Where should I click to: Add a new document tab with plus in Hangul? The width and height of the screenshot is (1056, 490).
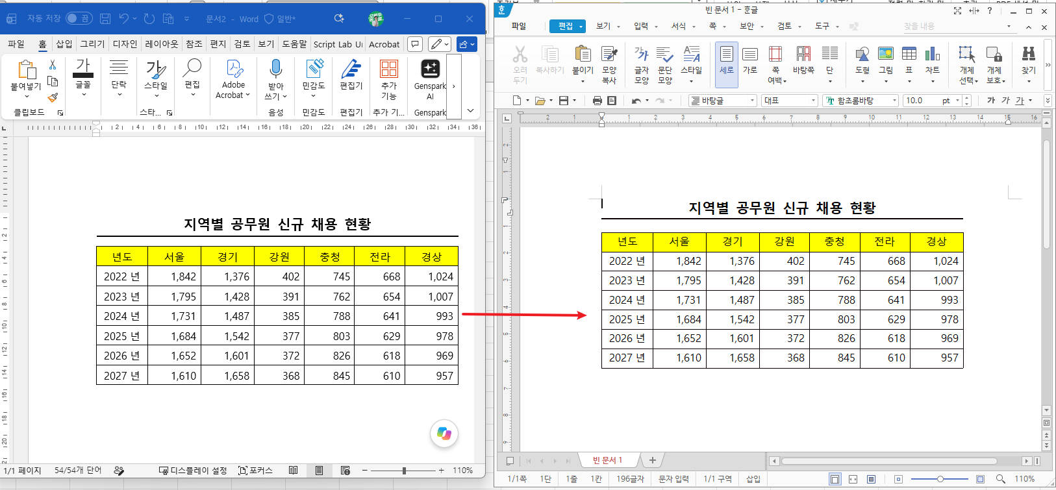click(x=653, y=460)
